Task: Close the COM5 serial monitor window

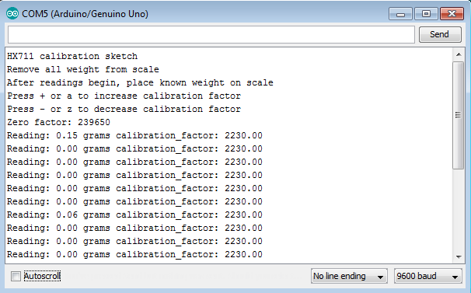Action: (452, 14)
